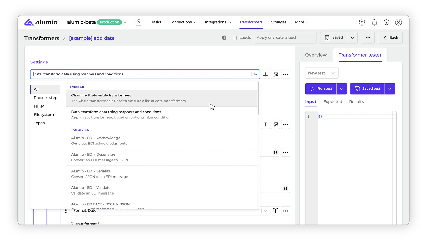The image size is (427, 240).
Task: Select Alumio - EDI - Serialize prototype
Action: tap(162, 174)
